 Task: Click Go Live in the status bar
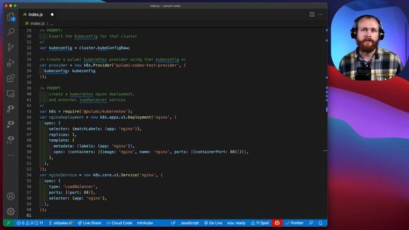[x=213, y=223]
